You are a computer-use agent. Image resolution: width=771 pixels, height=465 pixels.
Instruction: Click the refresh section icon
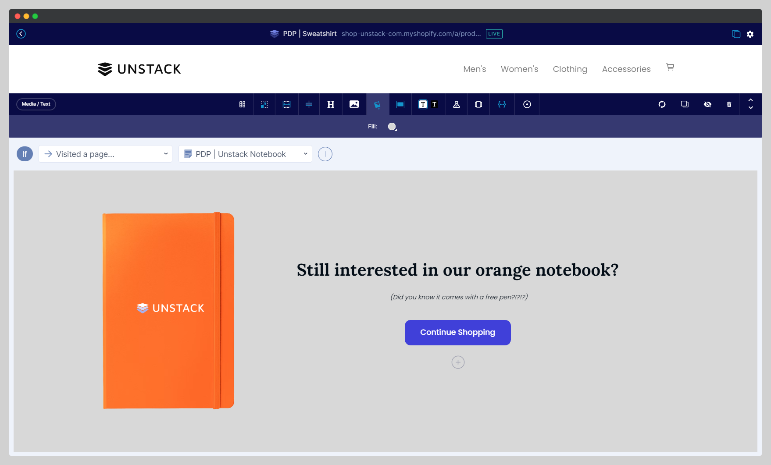[662, 104]
